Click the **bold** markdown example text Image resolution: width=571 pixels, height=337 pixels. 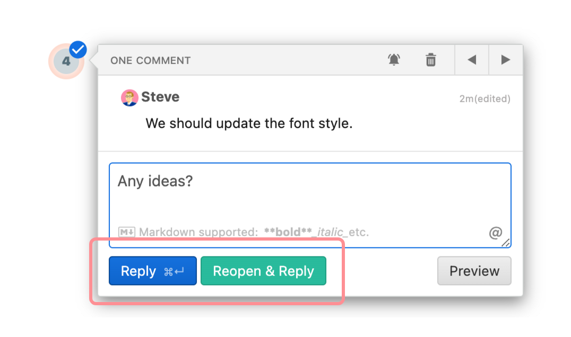tap(288, 232)
